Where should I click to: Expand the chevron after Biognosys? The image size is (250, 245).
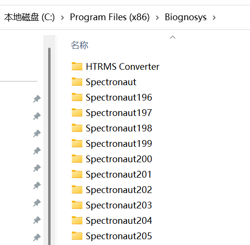[x=214, y=17]
